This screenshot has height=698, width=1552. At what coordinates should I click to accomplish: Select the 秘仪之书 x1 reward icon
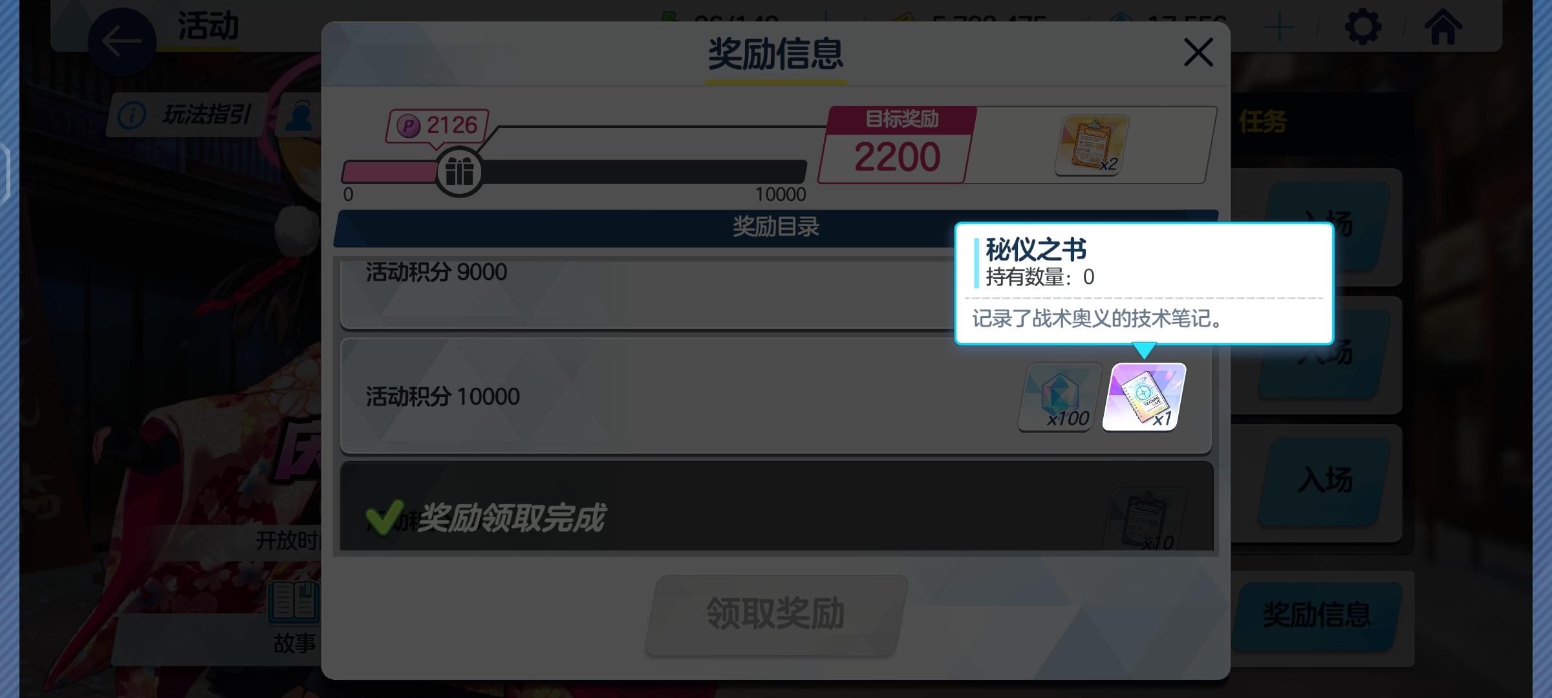click(1144, 397)
